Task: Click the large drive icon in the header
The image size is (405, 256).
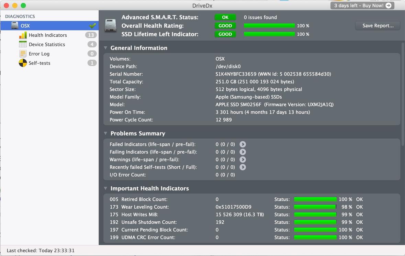Action: click(x=111, y=25)
